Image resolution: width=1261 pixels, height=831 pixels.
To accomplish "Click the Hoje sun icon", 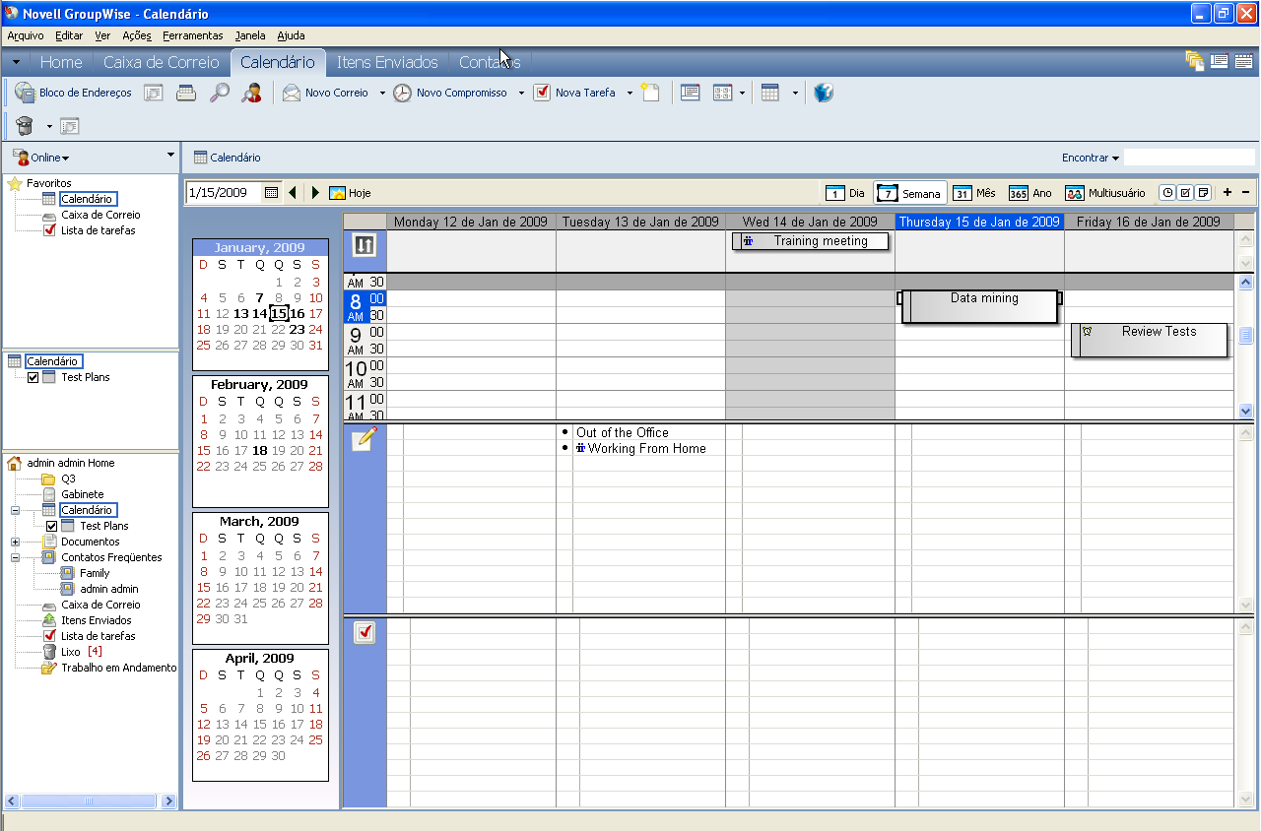I will [x=337, y=194].
